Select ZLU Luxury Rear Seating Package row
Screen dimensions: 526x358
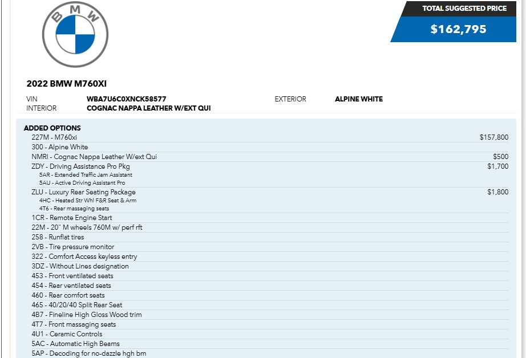(x=83, y=192)
